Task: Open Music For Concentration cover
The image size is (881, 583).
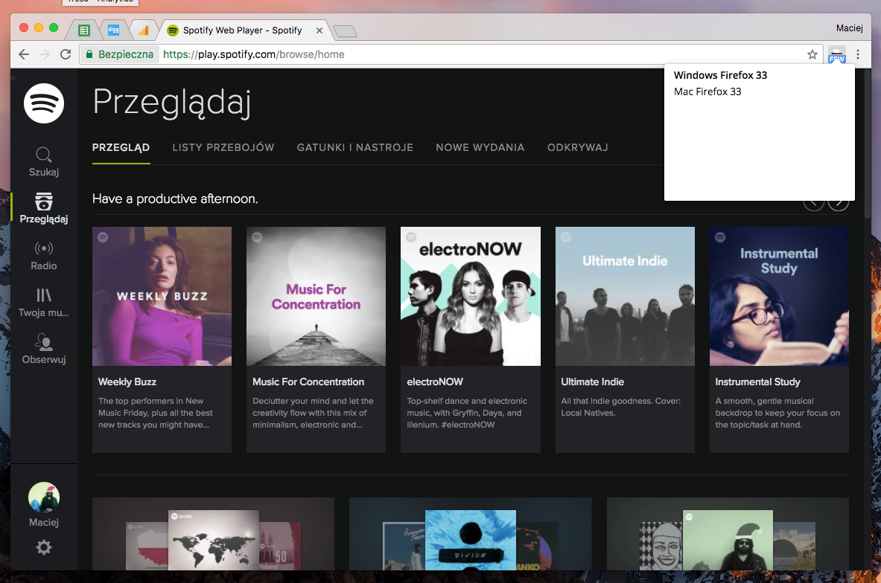Action: click(316, 296)
